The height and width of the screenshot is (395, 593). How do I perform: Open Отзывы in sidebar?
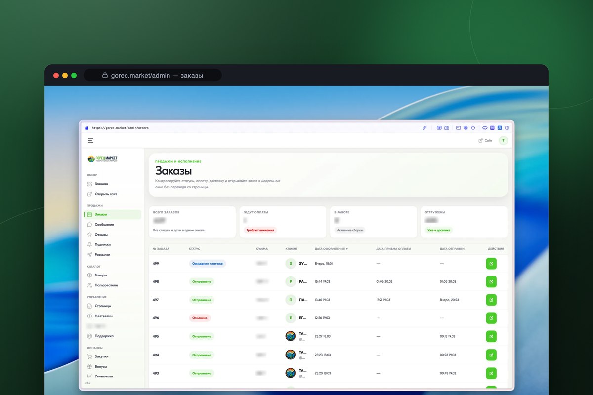click(x=97, y=235)
